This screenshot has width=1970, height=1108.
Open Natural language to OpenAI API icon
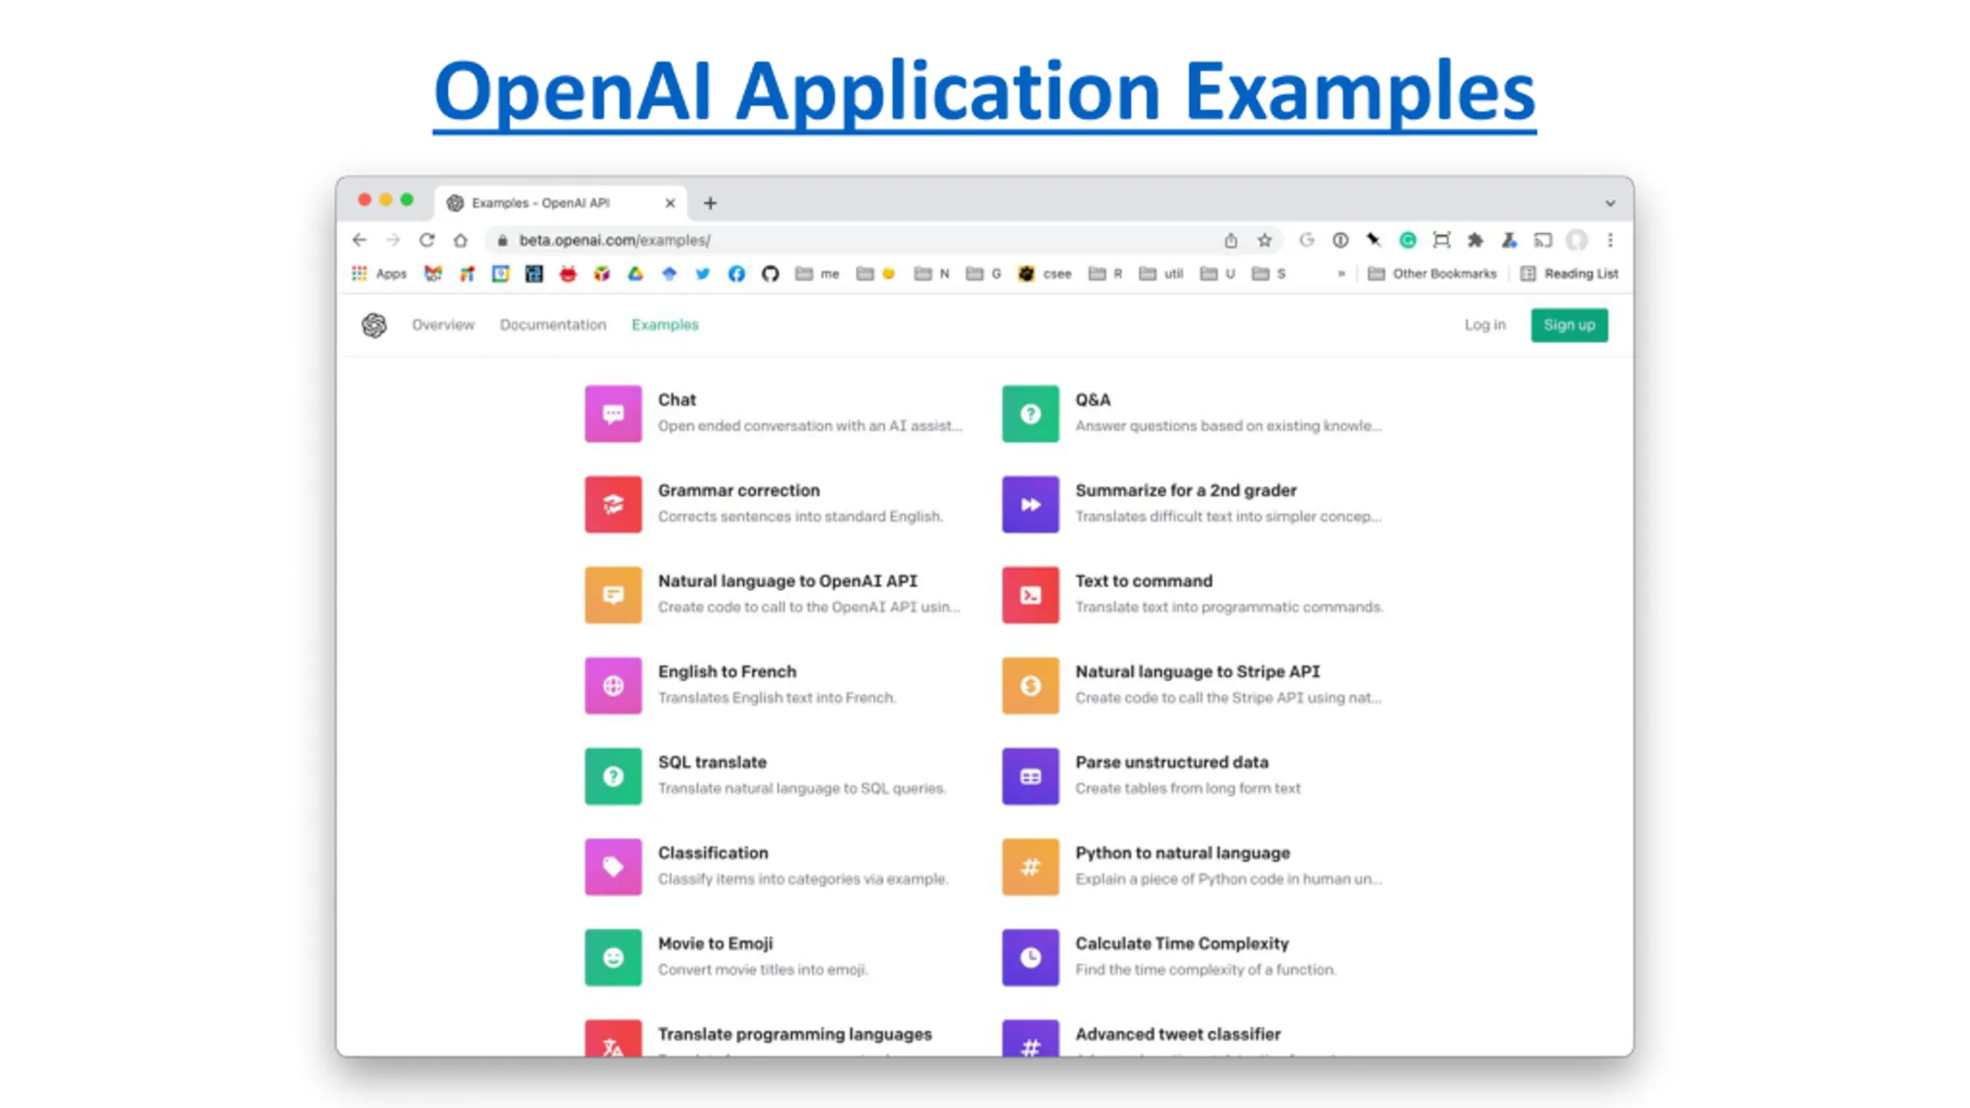613,595
